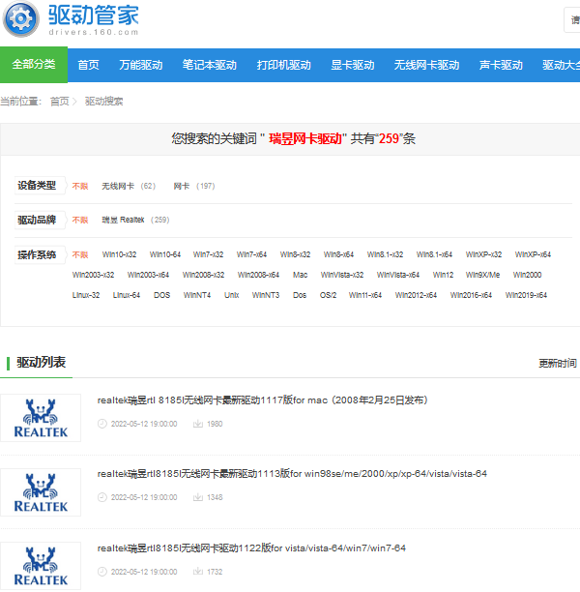
Task: Select 不限 for 设备类型 filter
Action: [80, 186]
